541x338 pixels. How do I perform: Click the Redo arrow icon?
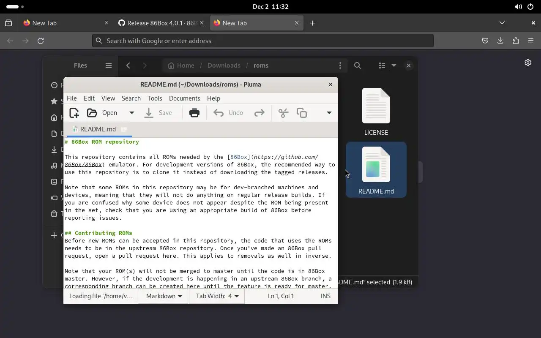(259, 113)
